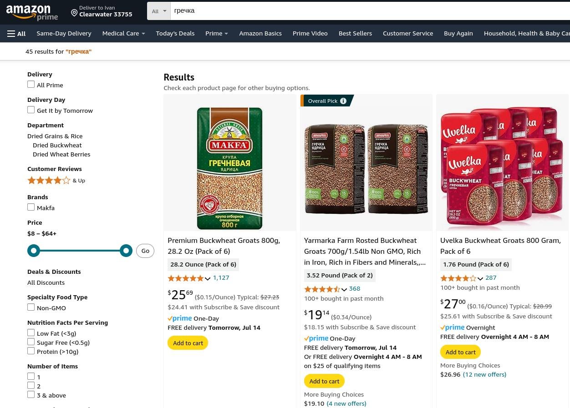
Task: Expand the Medical Care dropdown menu
Action: (123, 33)
